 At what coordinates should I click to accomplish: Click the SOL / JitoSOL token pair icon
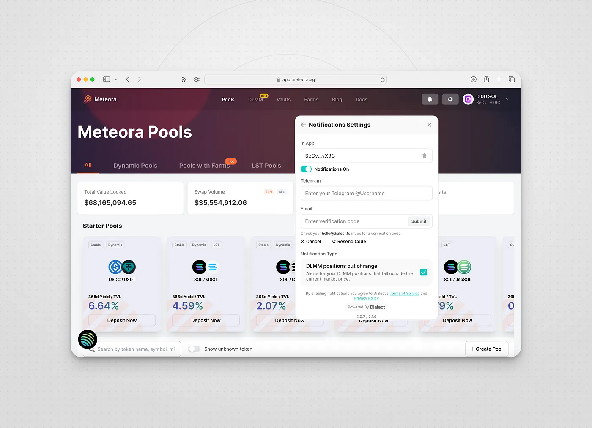click(x=458, y=267)
